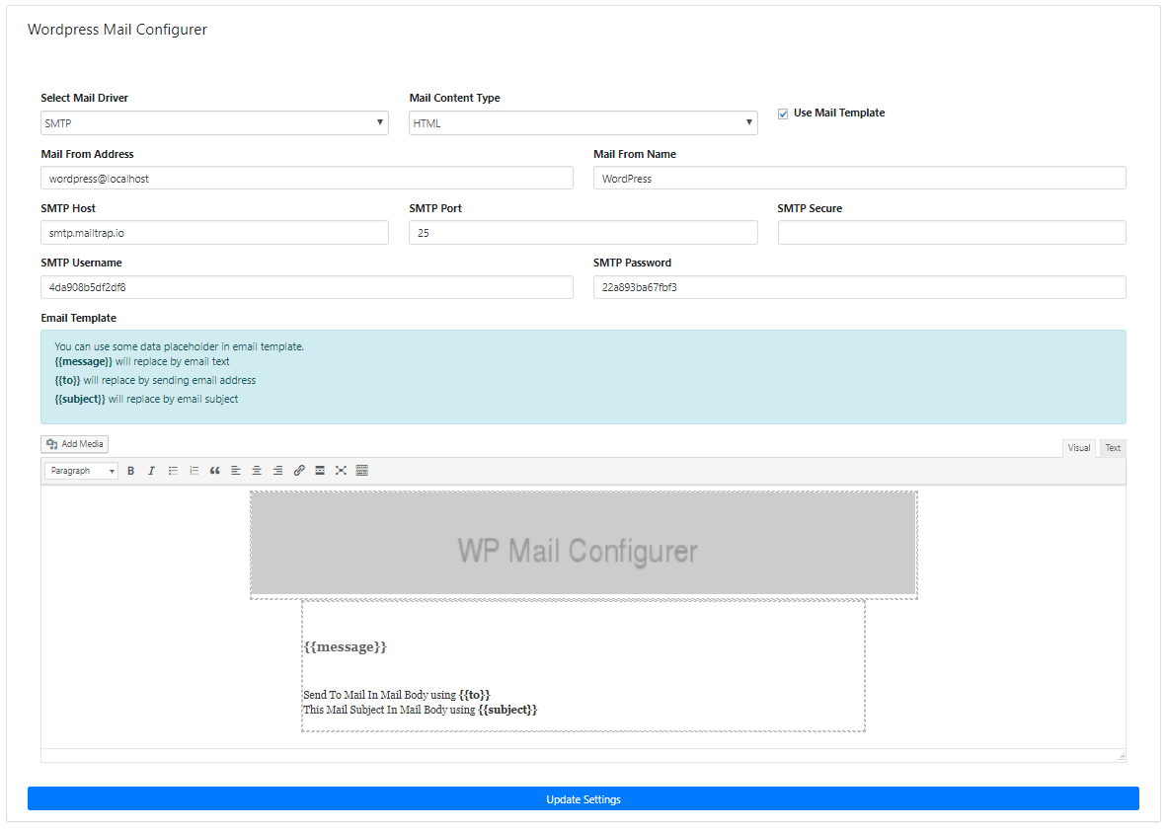This screenshot has height=830, width=1167.
Task: Insert or edit link icon
Action: pyautogui.click(x=299, y=471)
